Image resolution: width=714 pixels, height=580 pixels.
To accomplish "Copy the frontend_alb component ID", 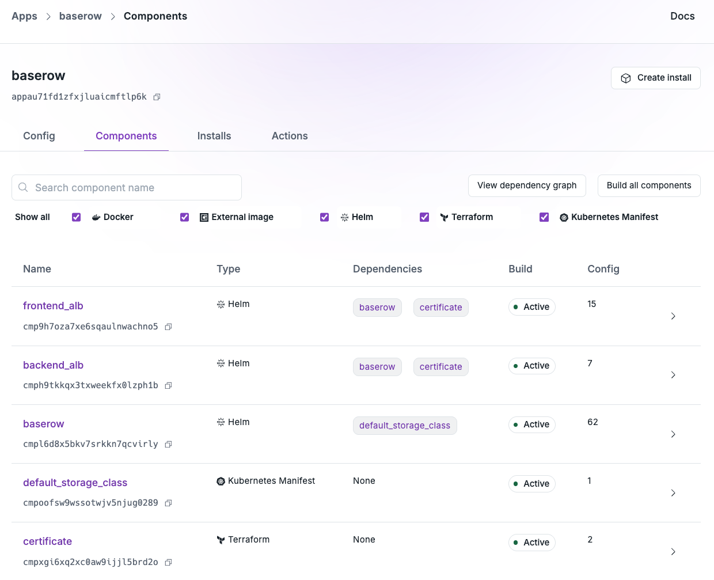I will click(x=168, y=327).
